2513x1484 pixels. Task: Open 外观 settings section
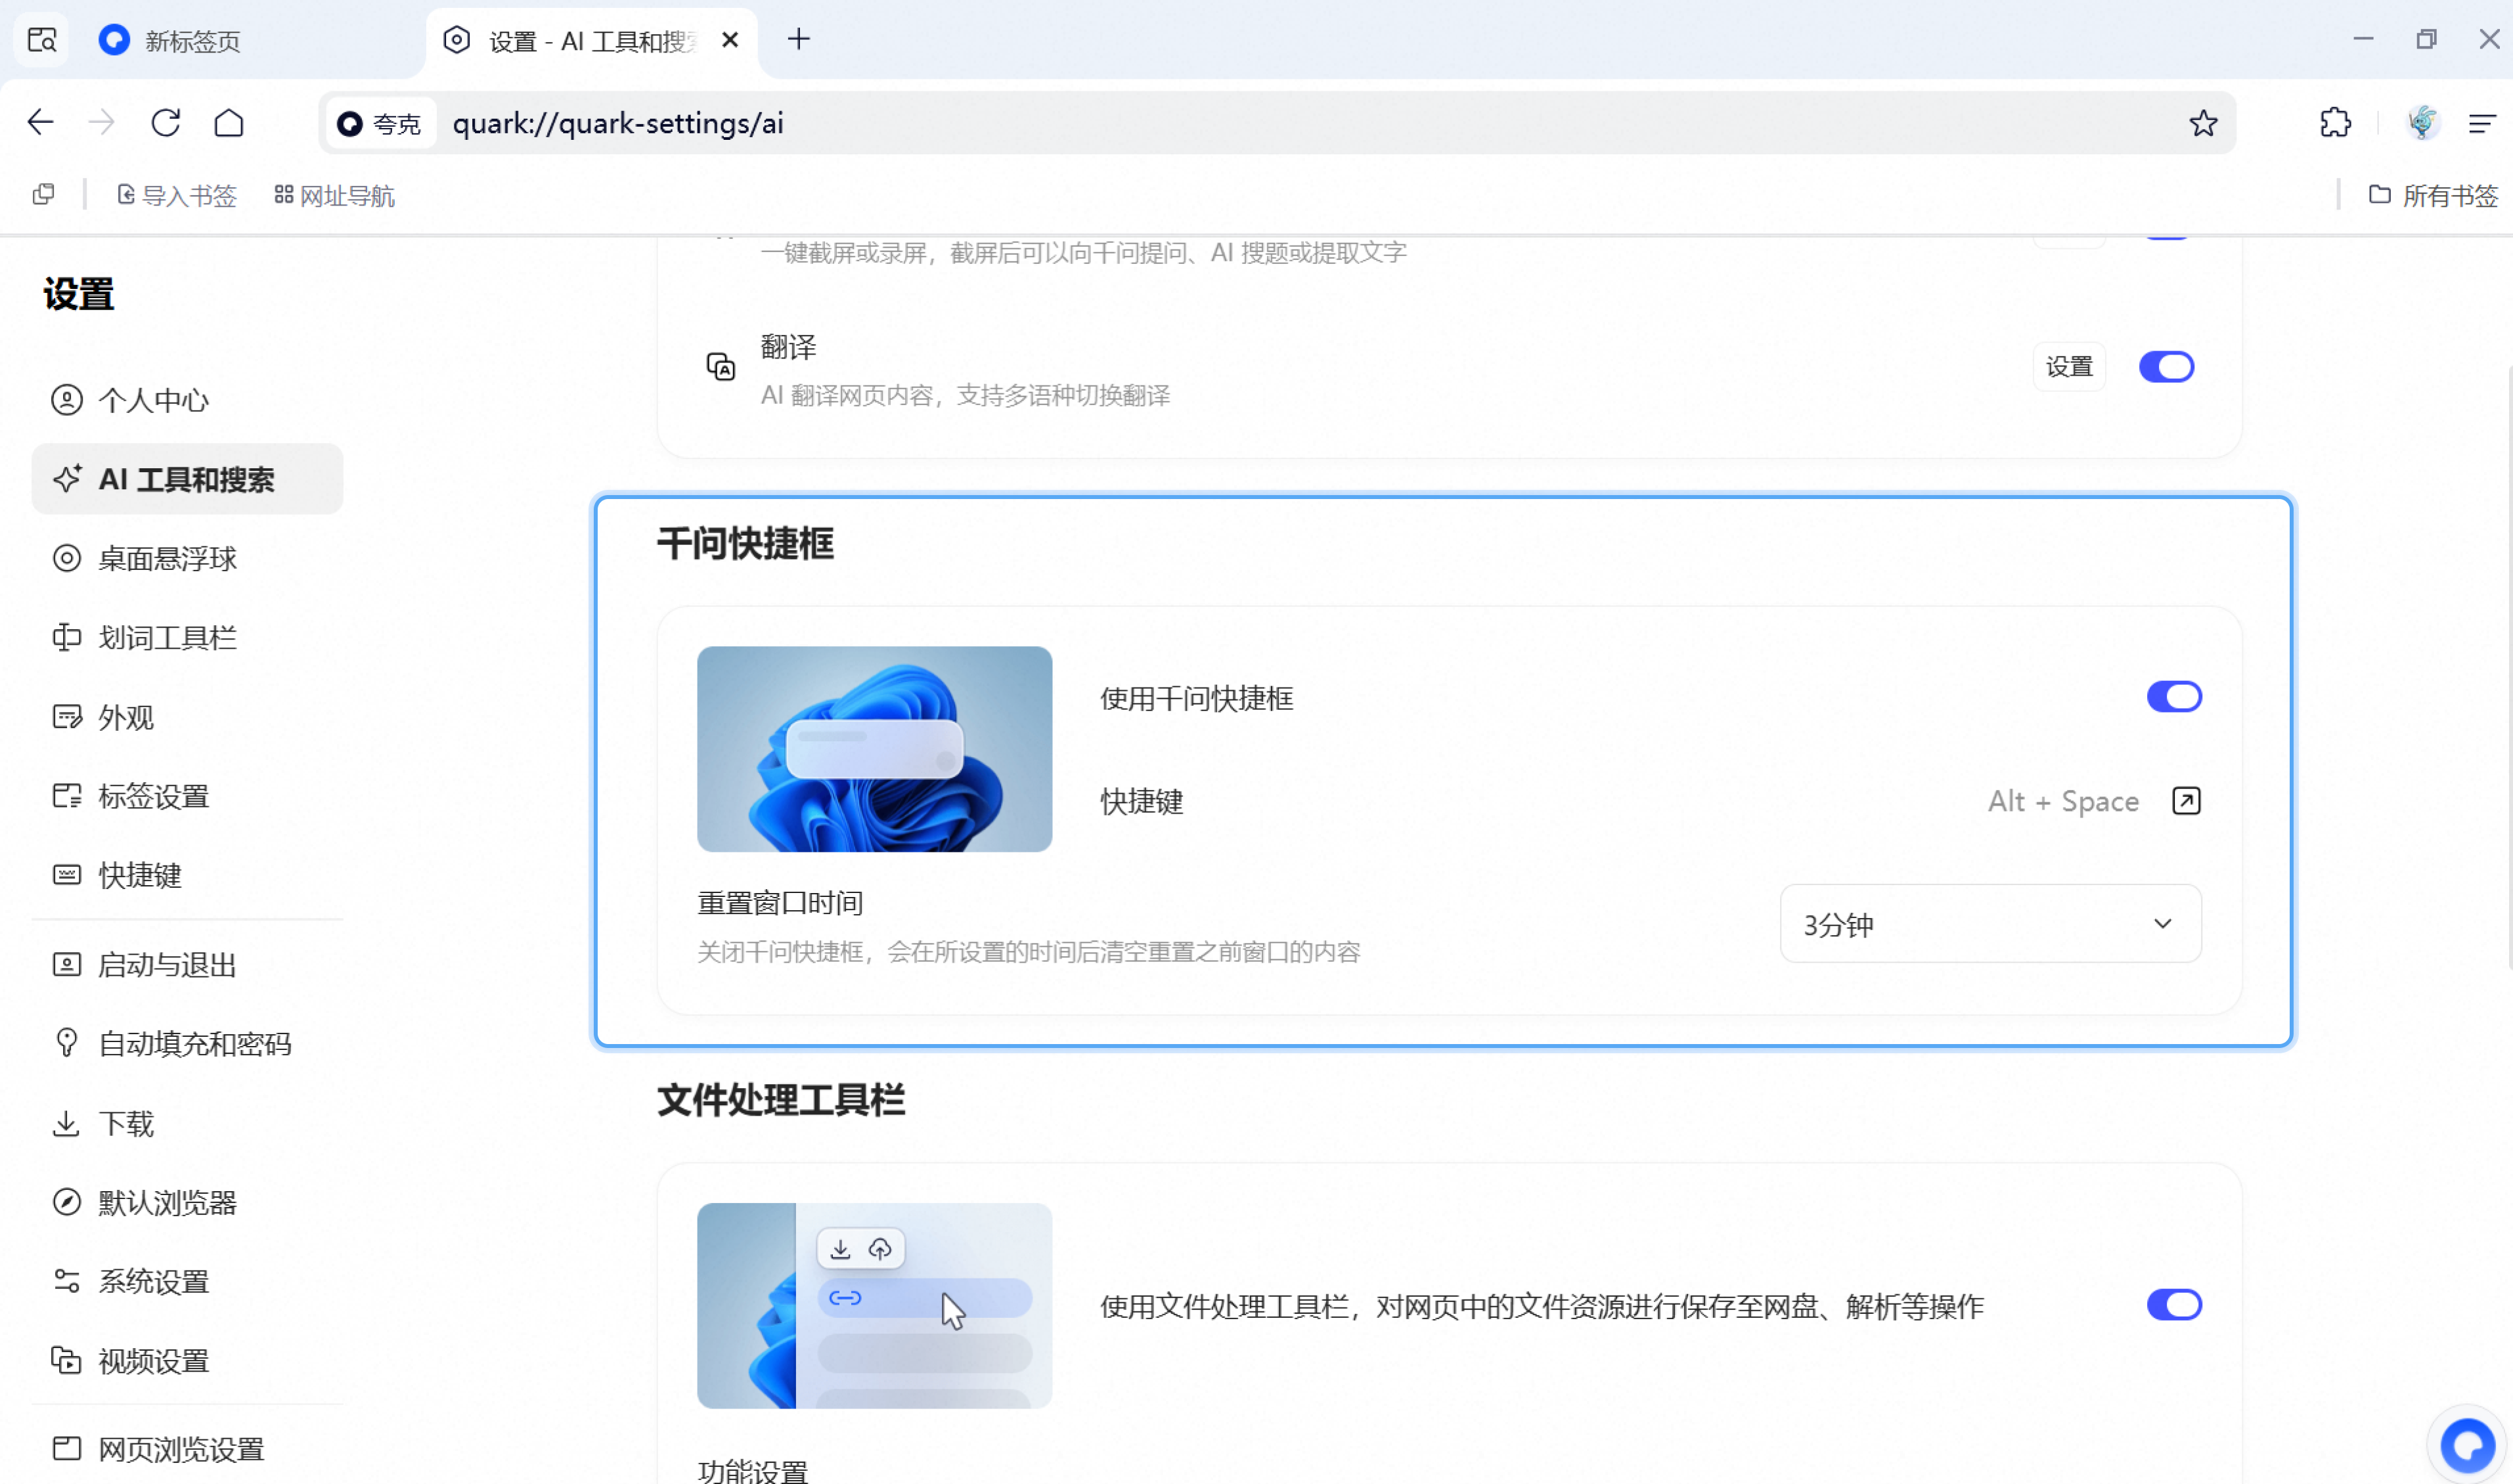pos(187,718)
